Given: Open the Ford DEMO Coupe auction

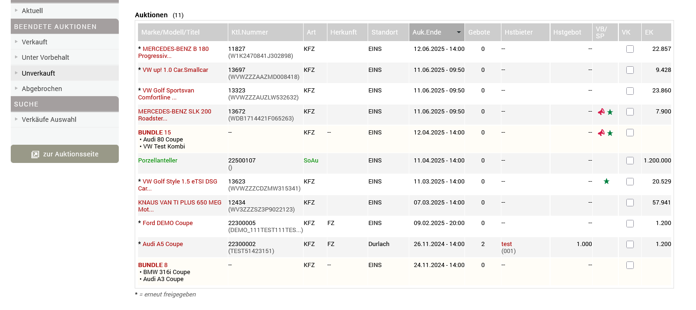Looking at the screenshot, I should coord(167,223).
